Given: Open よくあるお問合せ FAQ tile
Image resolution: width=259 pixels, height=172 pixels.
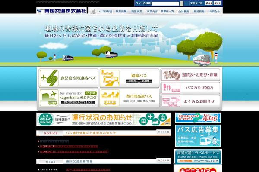Looking at the screenshot, I should [190, 102].
